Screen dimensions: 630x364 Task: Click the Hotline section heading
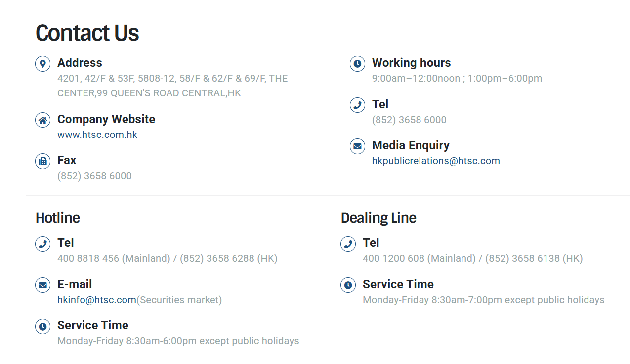(58, 218)
